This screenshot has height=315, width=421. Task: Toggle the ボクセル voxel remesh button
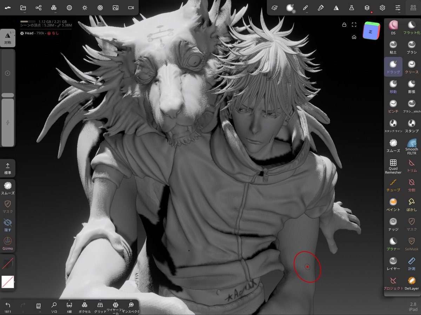point(85,307)
